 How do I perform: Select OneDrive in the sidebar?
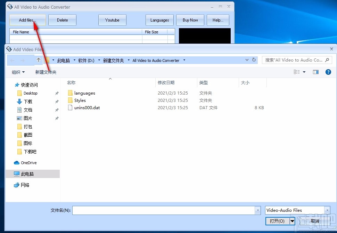28,162
